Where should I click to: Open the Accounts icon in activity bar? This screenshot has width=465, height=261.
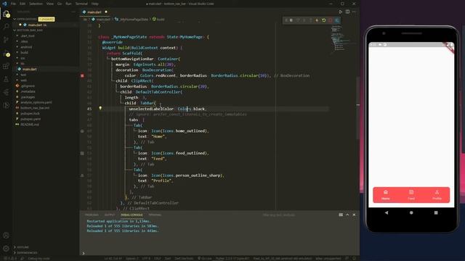6,235
